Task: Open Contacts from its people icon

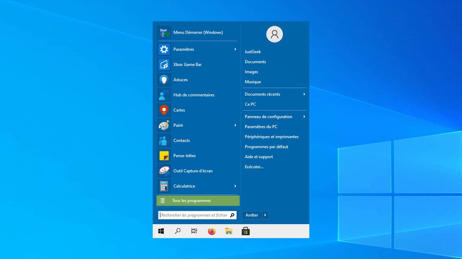Action: point(164,140)
